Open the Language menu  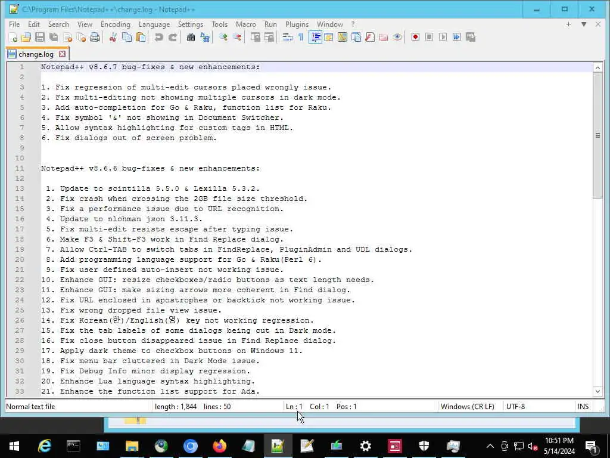coord(154,24)
